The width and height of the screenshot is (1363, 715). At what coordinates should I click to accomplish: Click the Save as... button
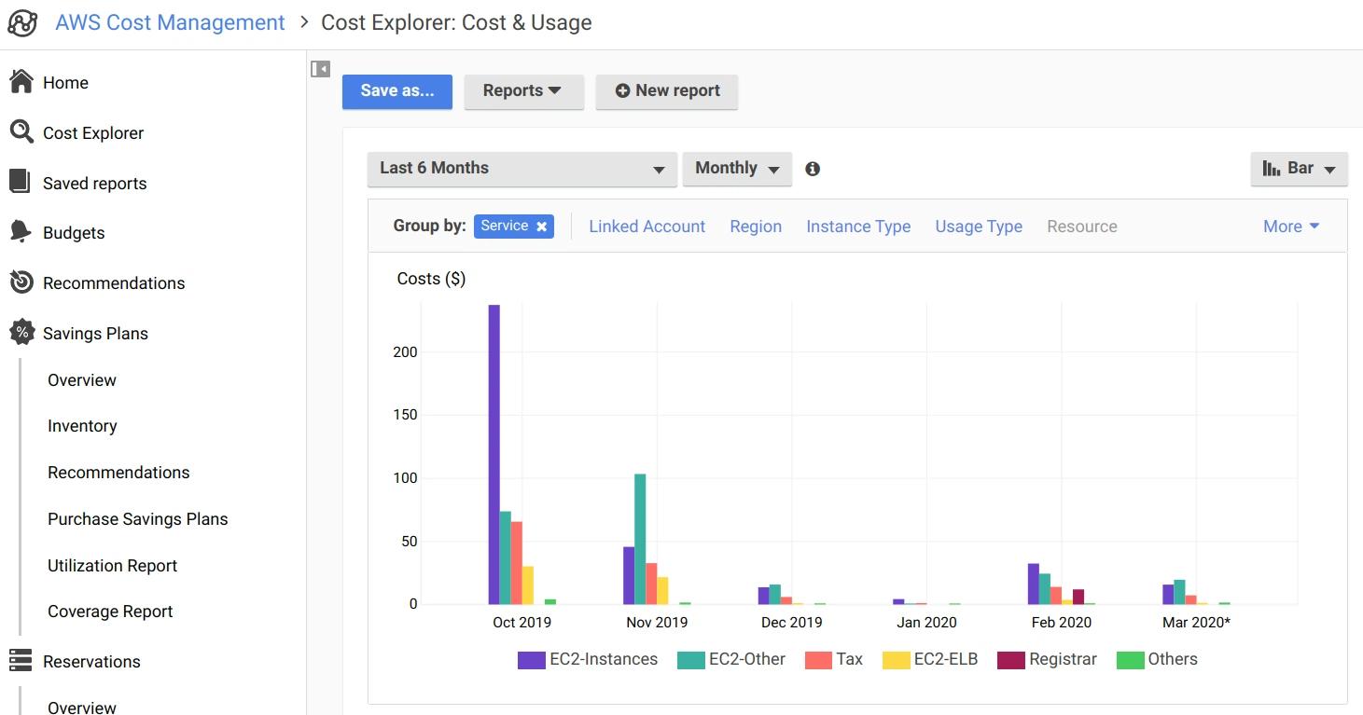tap(397, 91)
